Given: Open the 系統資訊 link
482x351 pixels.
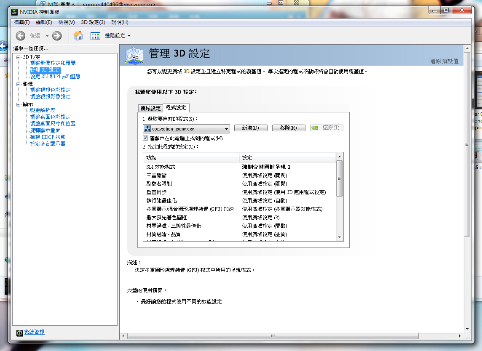Looking at the screenshot, I should 35,332.
